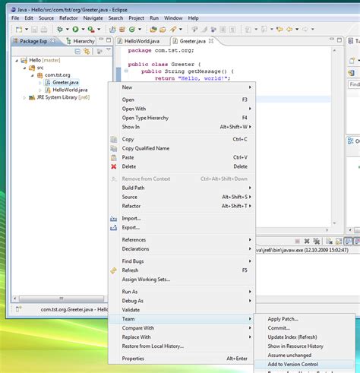Collapse the Hello project tree node
The height and width of the screenshot is (373, 360).
pos(17,61)
